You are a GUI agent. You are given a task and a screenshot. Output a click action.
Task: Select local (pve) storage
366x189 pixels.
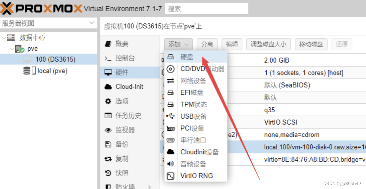click(52, 71)
